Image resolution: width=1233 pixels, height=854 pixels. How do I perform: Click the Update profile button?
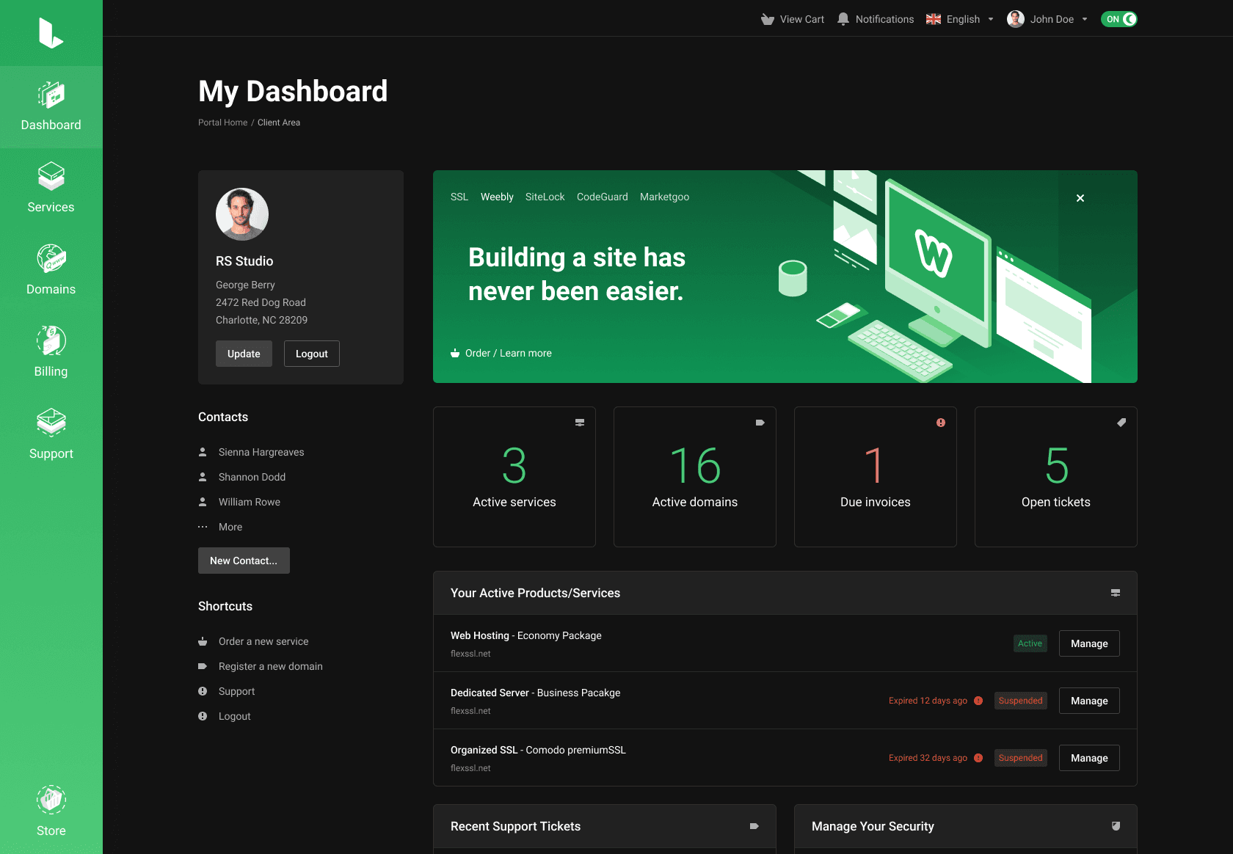pos(244,354)
